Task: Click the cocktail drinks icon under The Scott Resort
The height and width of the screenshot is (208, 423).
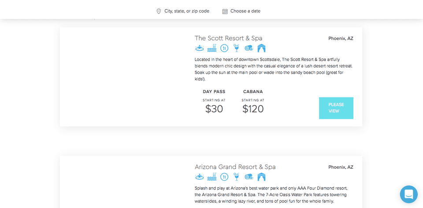Action: (236, 48)
